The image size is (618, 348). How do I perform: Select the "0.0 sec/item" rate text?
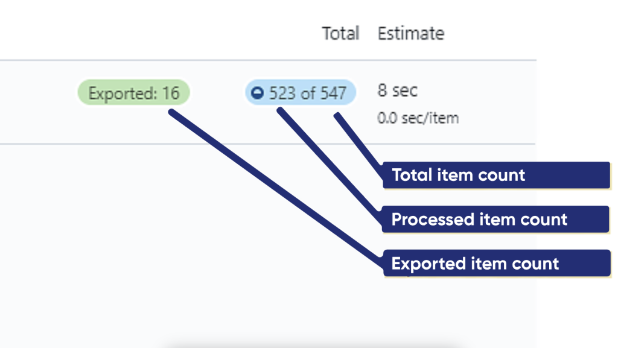click(x=419, y=118)
